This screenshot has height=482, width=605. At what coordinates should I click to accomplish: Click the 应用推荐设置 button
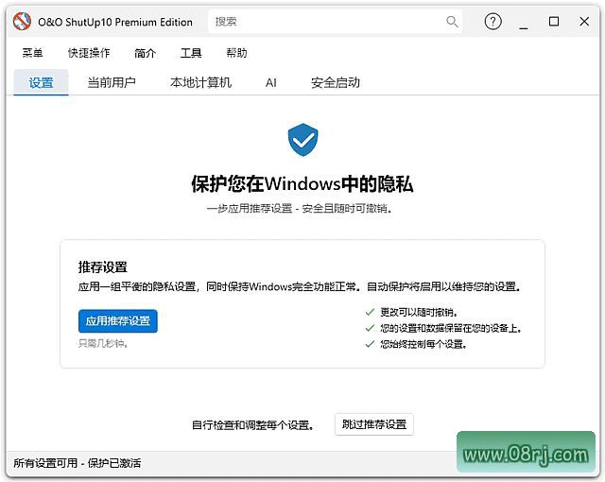(118, 320)
